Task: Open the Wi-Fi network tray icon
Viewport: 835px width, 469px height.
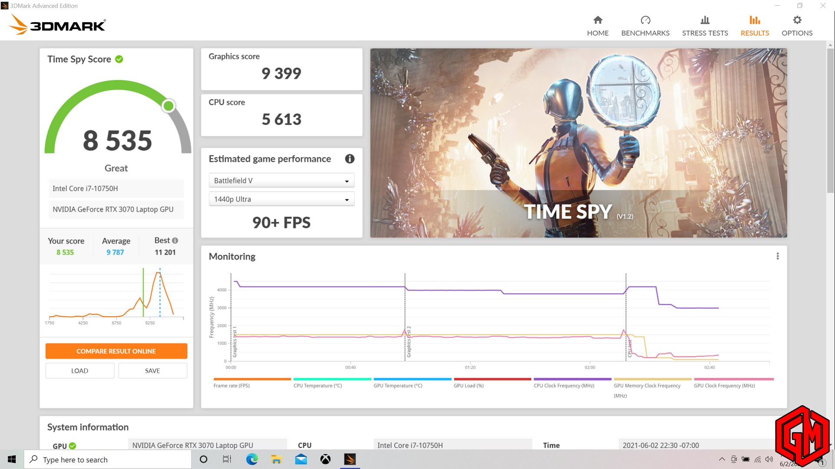Action: [x=758, y=459]
